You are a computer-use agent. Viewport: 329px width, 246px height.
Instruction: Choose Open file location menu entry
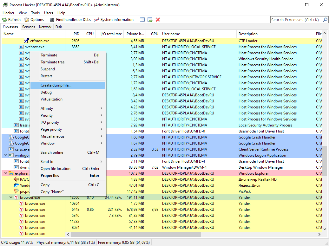pos(68,169)
